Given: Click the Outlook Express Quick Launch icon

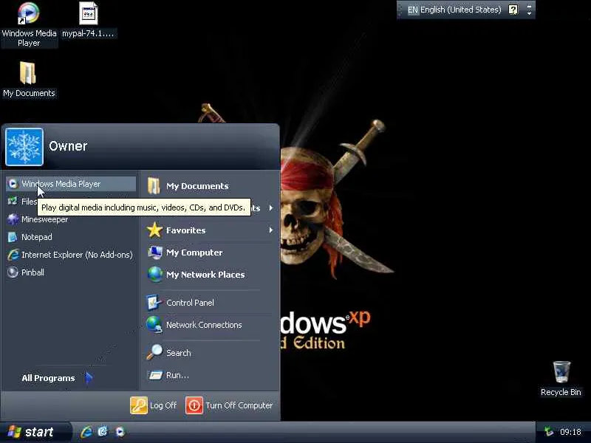Looking at the screenshot, I should tap(103, 432).
